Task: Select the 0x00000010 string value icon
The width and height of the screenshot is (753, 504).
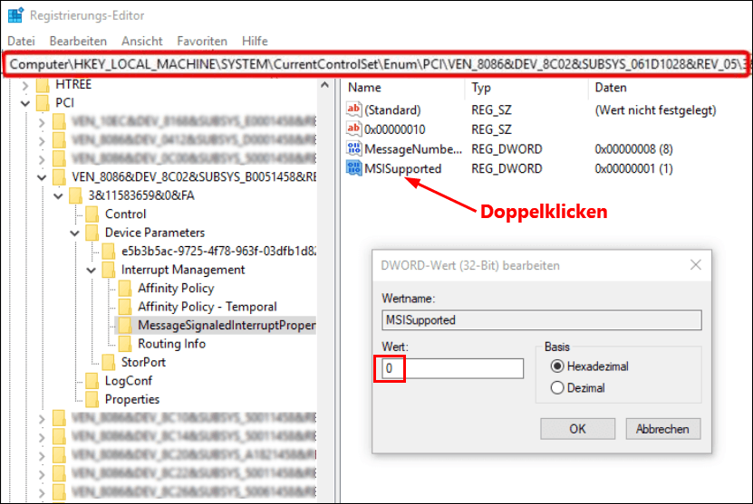Action: (x=354, y=128)
